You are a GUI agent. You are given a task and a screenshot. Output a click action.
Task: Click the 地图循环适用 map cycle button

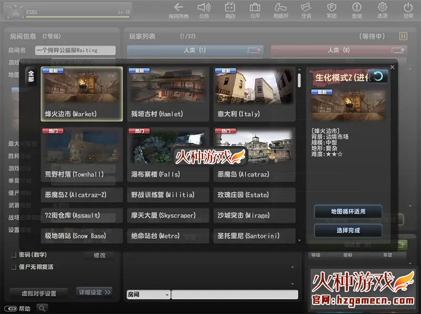(x=349, y=211)
